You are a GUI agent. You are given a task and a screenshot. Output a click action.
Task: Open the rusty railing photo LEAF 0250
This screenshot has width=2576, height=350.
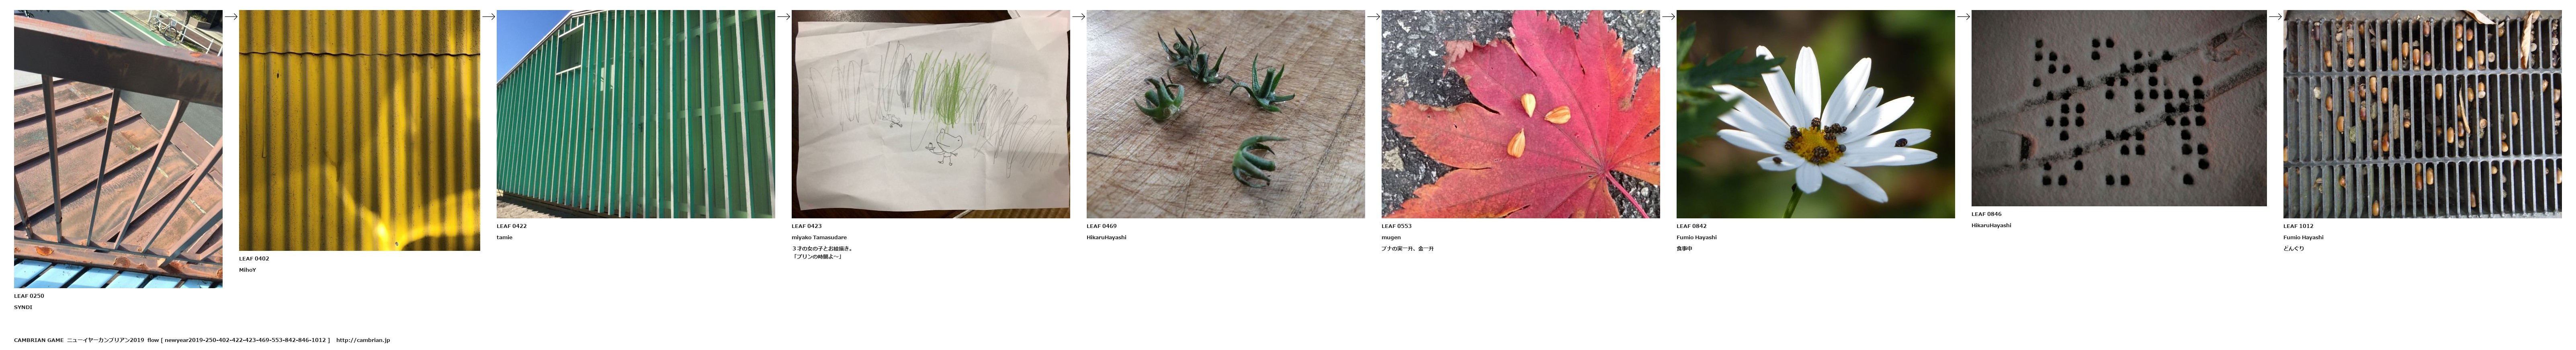[118, 149]
